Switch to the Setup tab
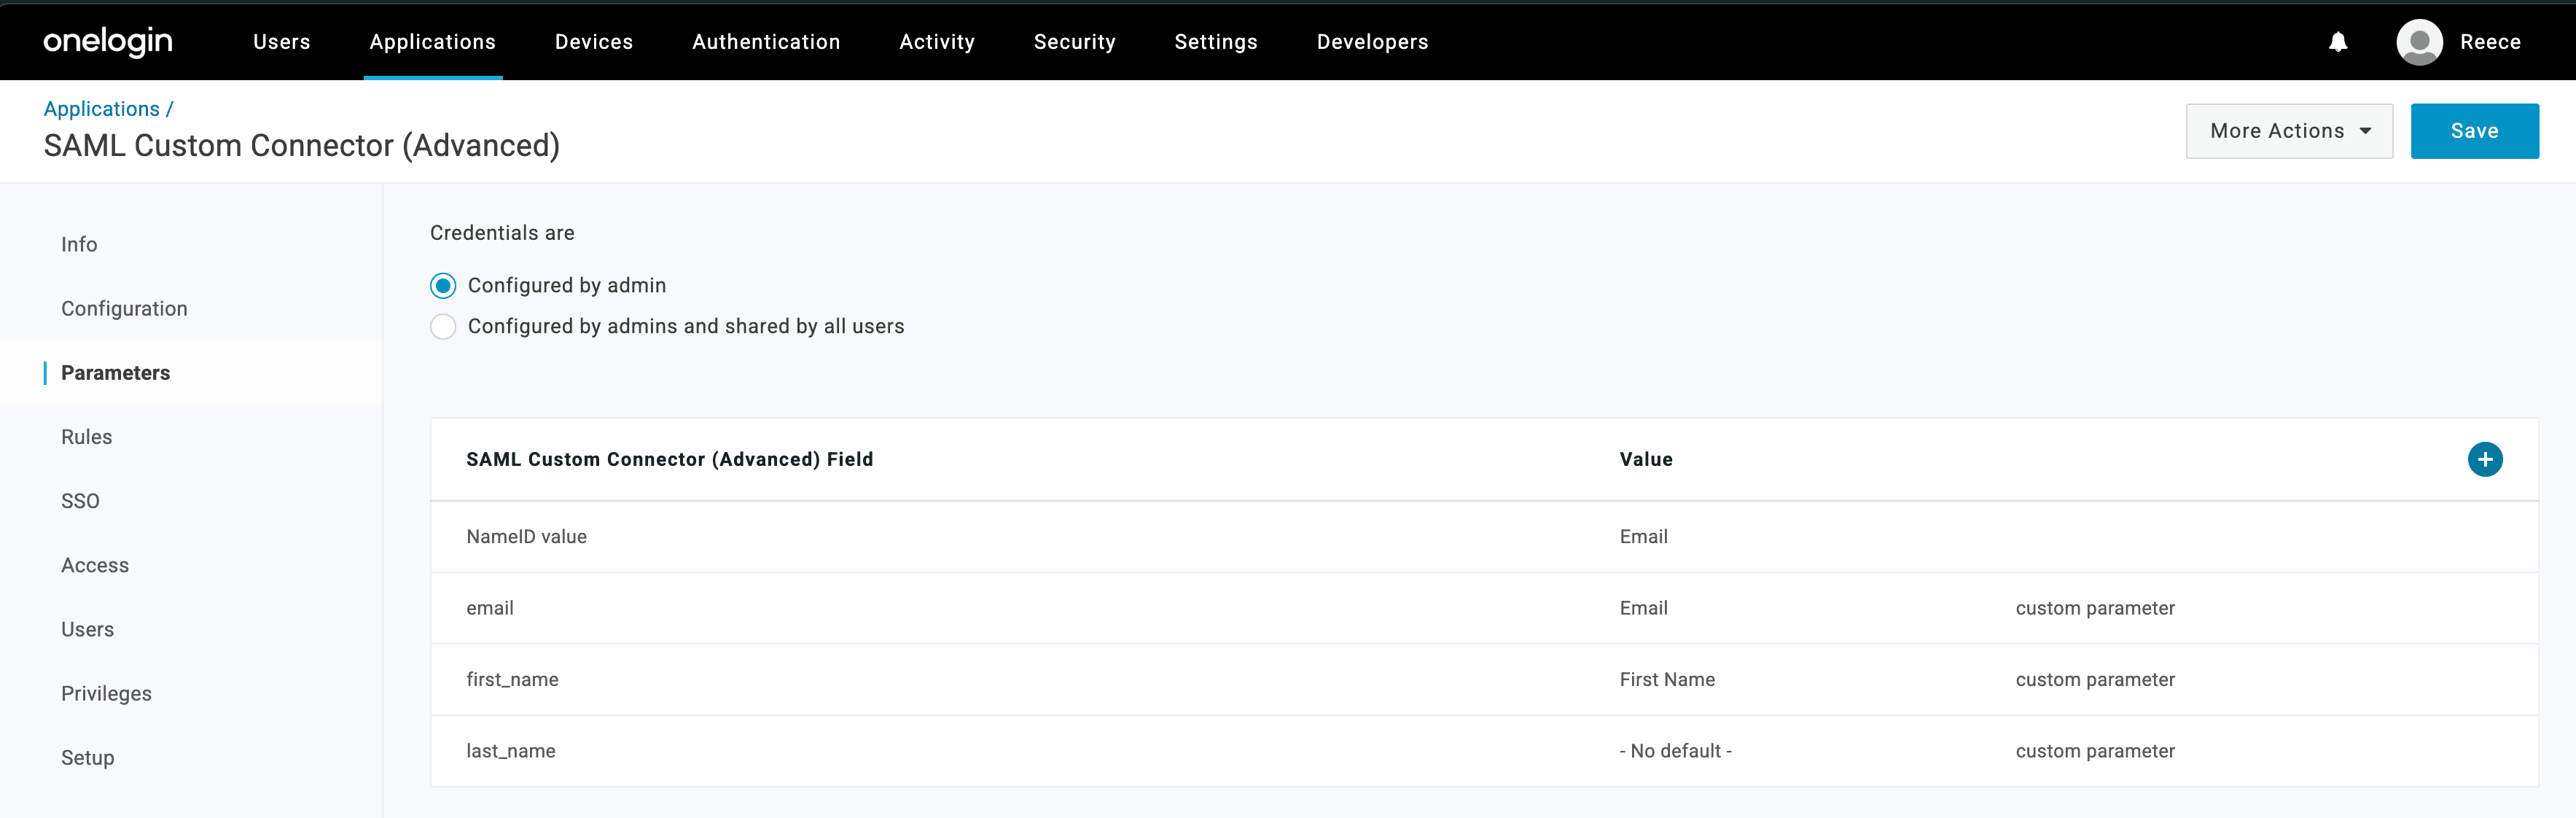The image size is (2576, 818). pos(87,758)
